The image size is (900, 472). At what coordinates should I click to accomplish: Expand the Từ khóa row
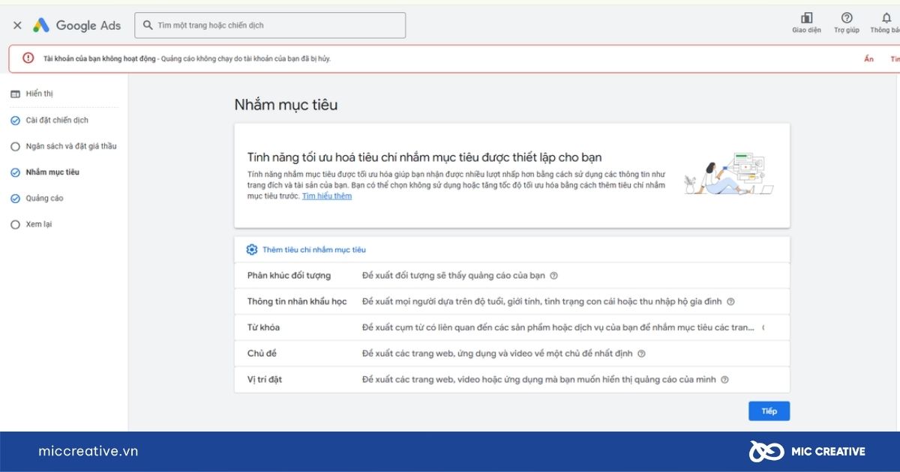(x=511, y=327)
